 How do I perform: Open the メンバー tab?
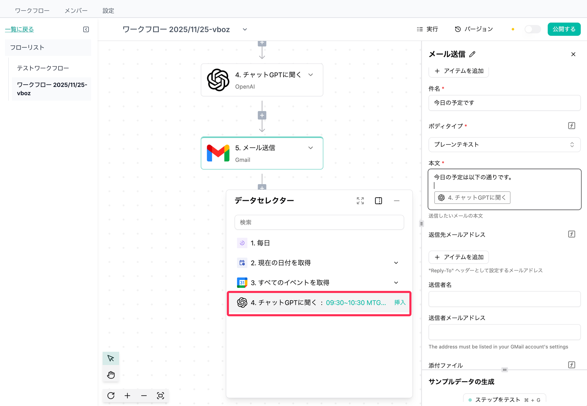(x=76, y=11)
